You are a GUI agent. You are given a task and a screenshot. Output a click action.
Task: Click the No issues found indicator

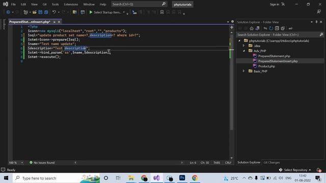pos(42,163)
